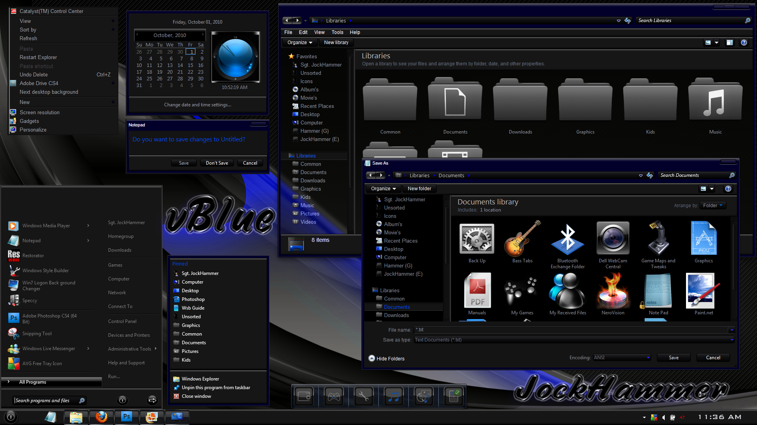Open view options dropdown in Save As toolbar

pyautogui.click(x=712, y=189)
